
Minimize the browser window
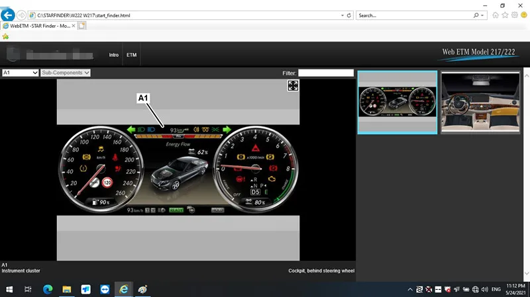pyautogui.click(x=485, y=5)
